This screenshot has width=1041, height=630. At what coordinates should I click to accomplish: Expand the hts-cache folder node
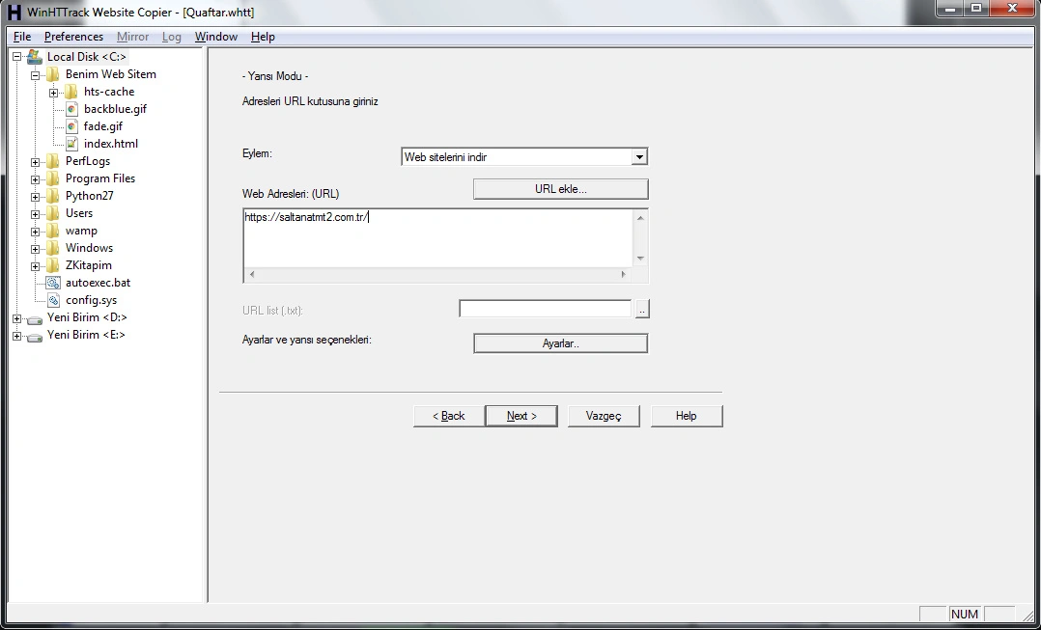coord(54,93)
